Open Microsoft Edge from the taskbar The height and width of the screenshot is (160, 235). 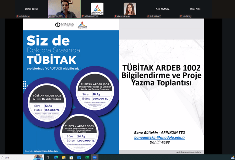click(56, 157)
